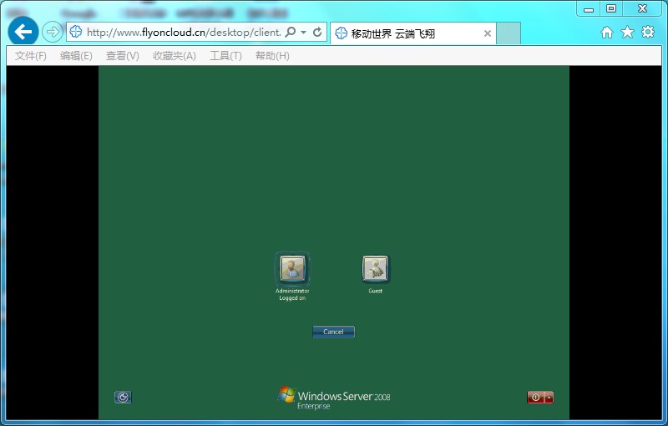This screenshot has height=426, width=668.
Task: Open the 收藏夹(A) menu
Action: coord(174,56)
